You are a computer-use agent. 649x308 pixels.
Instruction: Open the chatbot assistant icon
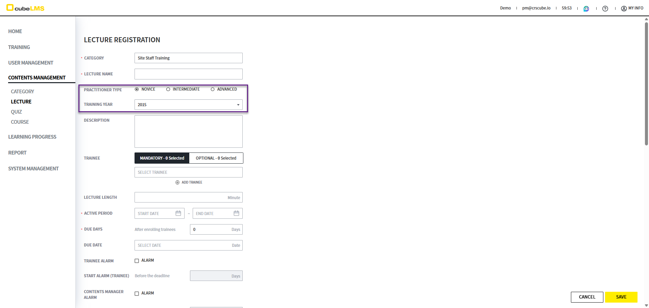[x=586, y=8]
